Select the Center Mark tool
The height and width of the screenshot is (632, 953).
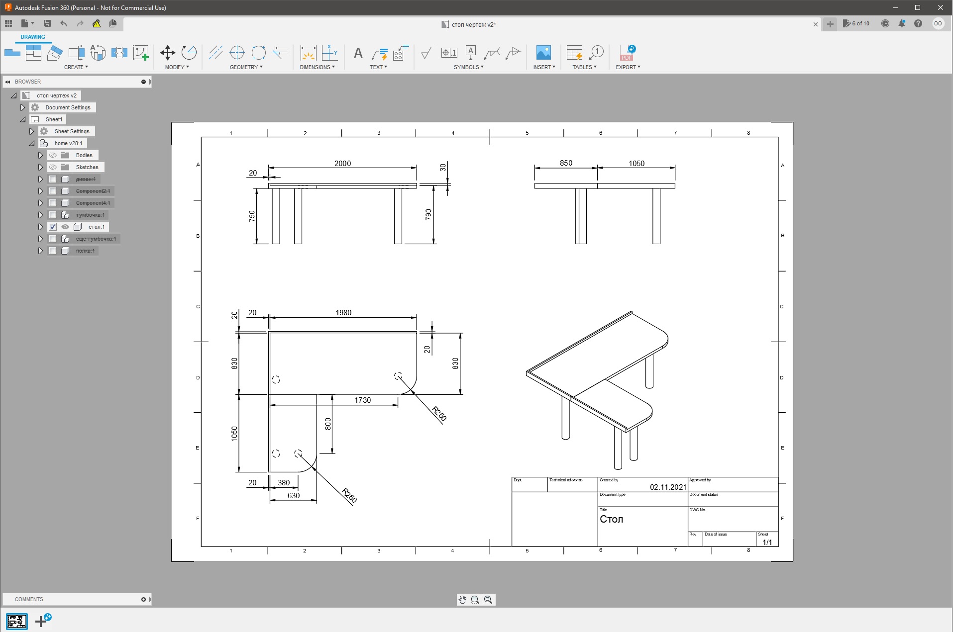tap(237, 53)
